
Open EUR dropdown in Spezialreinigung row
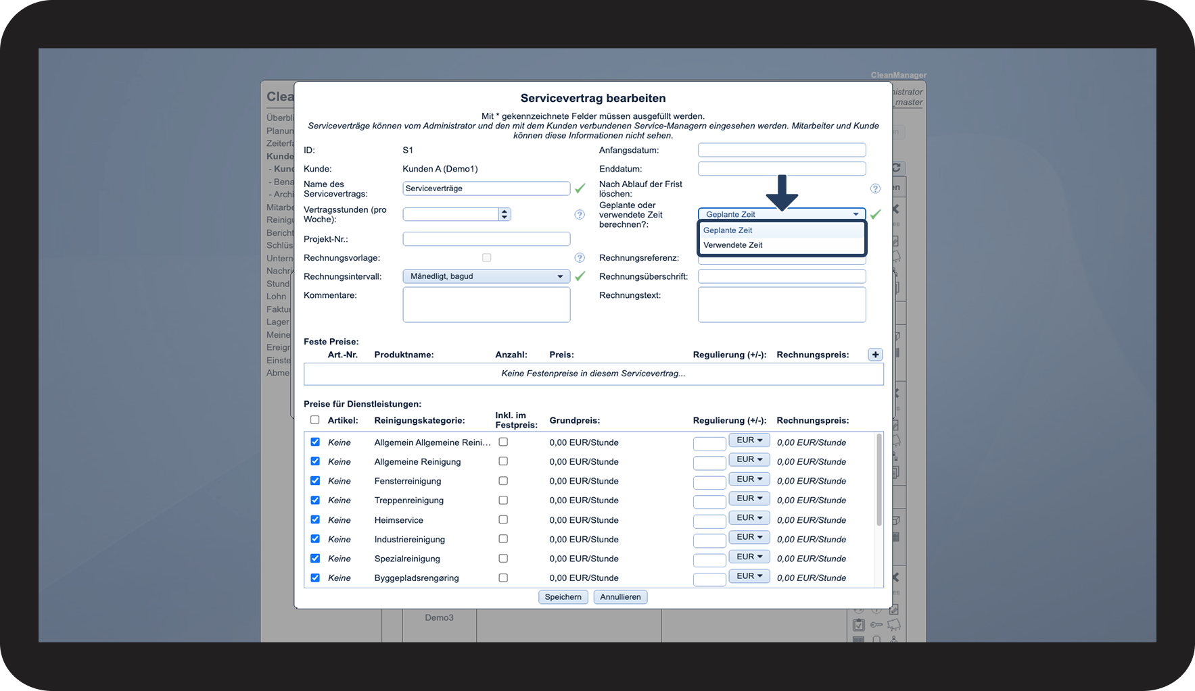(749, 557)
